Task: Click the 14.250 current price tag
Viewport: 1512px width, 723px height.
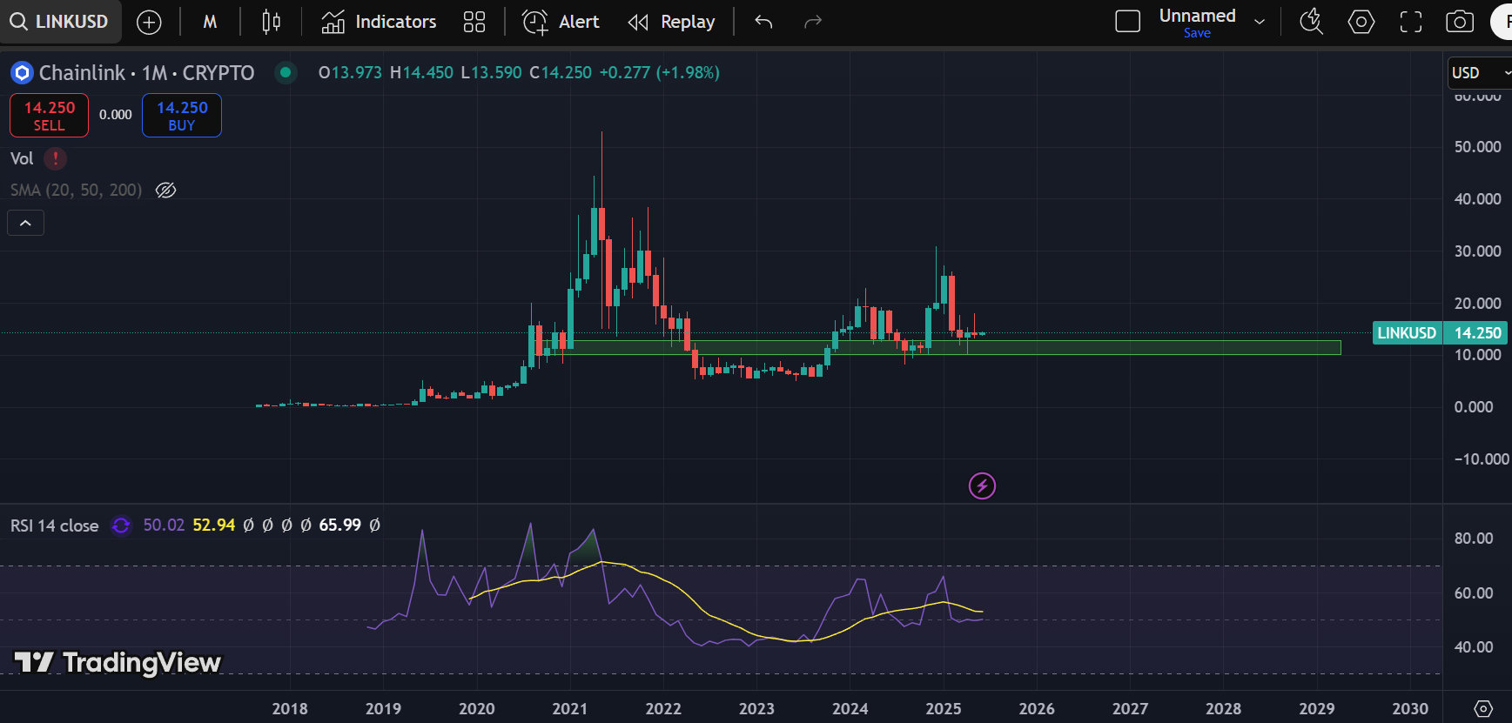Action: [x=1477, y=333]
